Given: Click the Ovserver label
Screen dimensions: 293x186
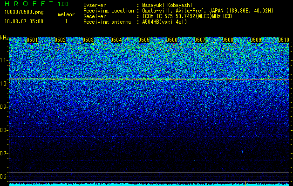Looking at the screenshot, I should 95,5.
